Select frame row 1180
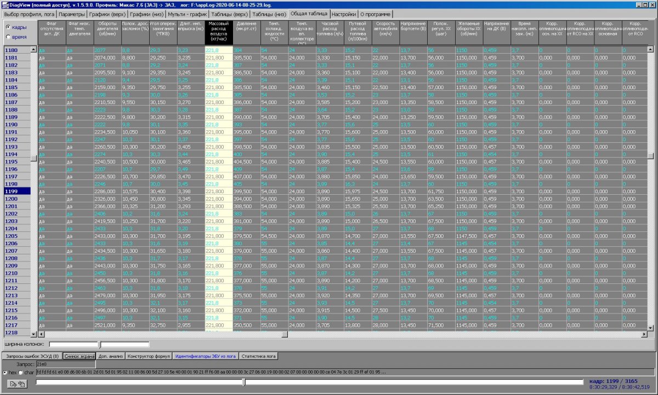The image size is (658, 395). (17, 50)
